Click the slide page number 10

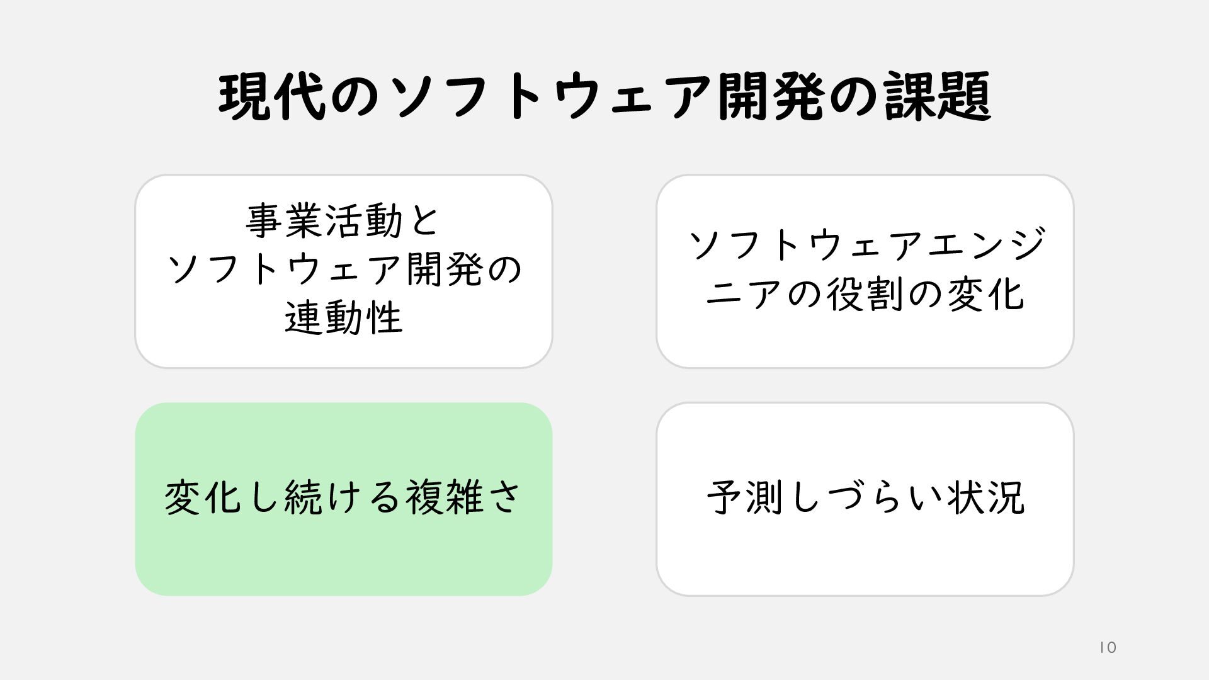click(x=1108, y=648)
